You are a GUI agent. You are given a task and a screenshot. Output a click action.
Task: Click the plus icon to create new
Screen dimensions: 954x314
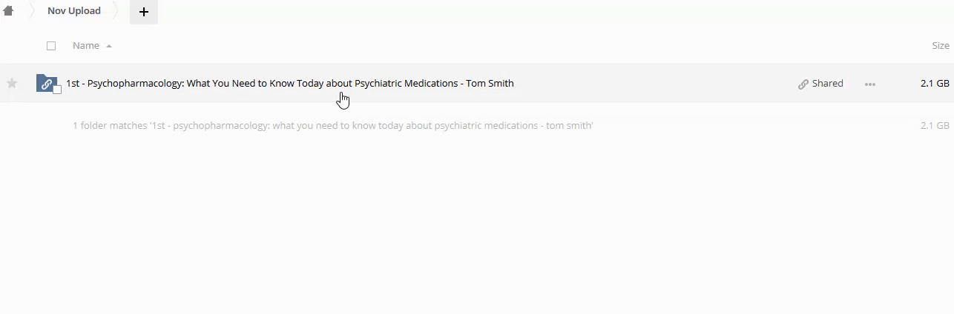point(144,12)
